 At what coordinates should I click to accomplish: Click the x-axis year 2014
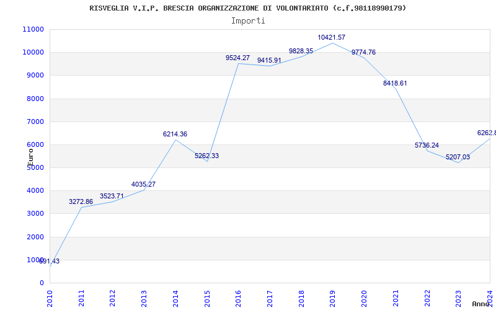tap(175, 298)
